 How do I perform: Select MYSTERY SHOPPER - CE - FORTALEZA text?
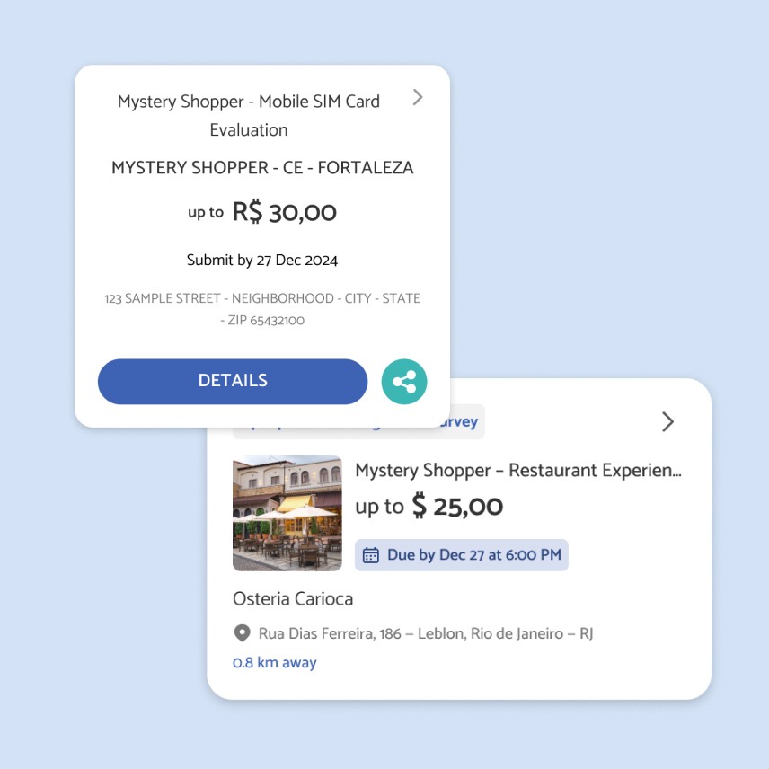(262, 168)
